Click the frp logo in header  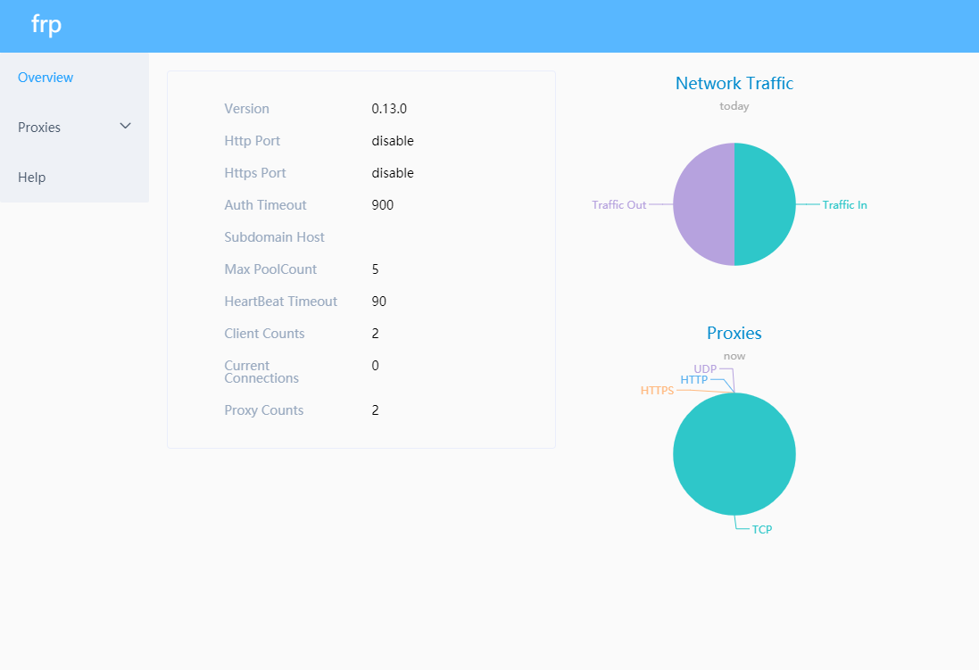click(x=46, y=25)
